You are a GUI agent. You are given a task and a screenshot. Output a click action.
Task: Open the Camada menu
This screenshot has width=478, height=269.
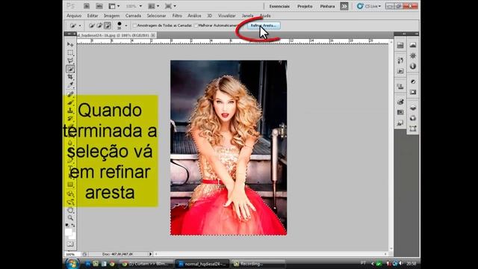point(133,16)
